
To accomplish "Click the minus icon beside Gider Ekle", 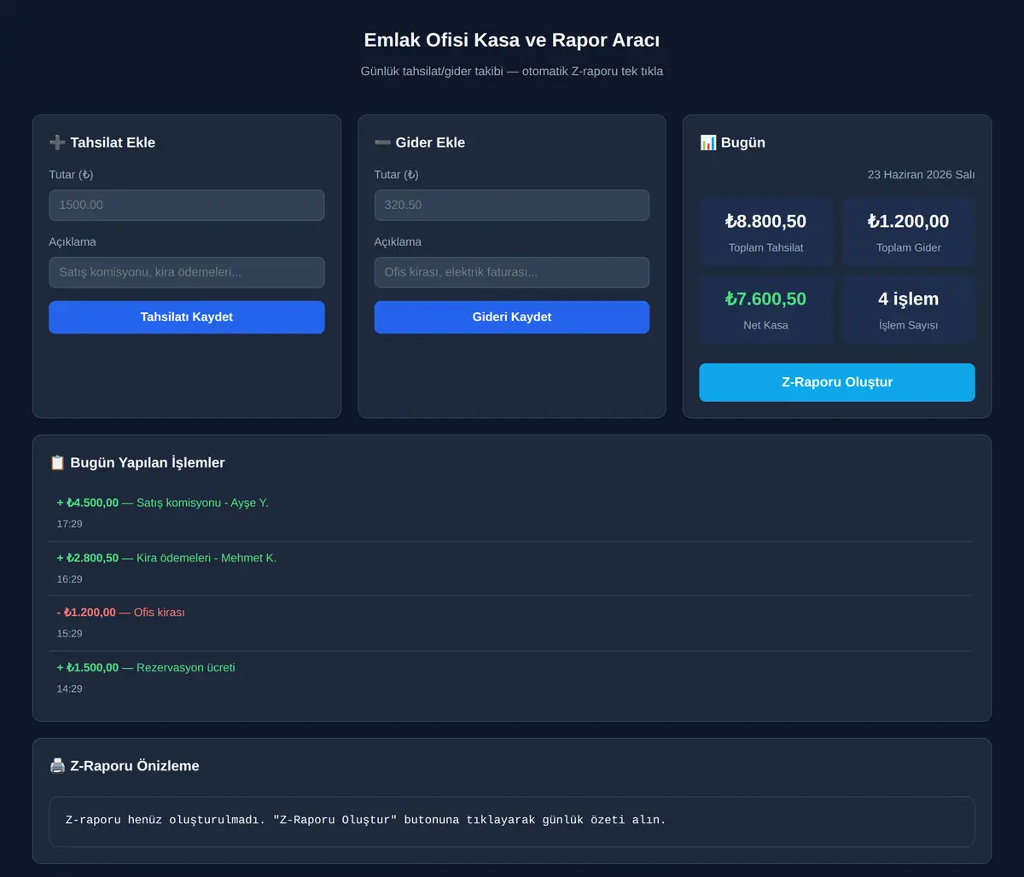I will coord(382,142).
